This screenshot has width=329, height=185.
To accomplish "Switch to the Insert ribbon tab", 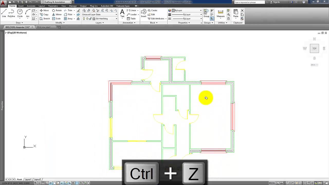I will (21, 6).
